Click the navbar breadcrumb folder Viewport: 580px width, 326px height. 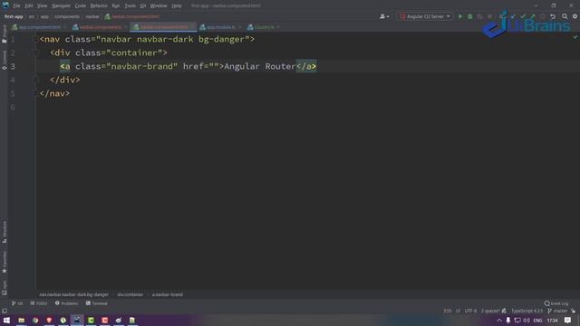point(92,16)
